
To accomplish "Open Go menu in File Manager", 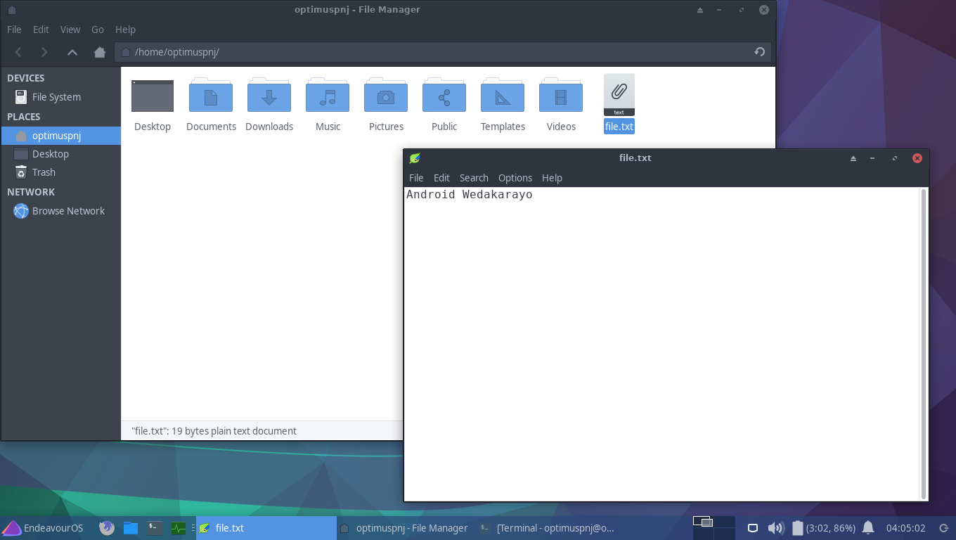I will coord(98,30).
